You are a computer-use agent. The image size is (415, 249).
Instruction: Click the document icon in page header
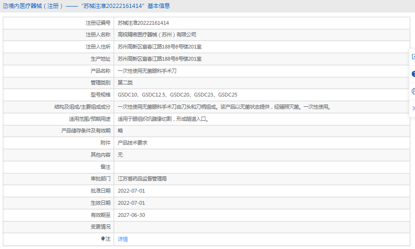coord(5,6)
